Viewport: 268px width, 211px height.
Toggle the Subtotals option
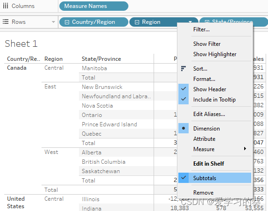[215, 178]
